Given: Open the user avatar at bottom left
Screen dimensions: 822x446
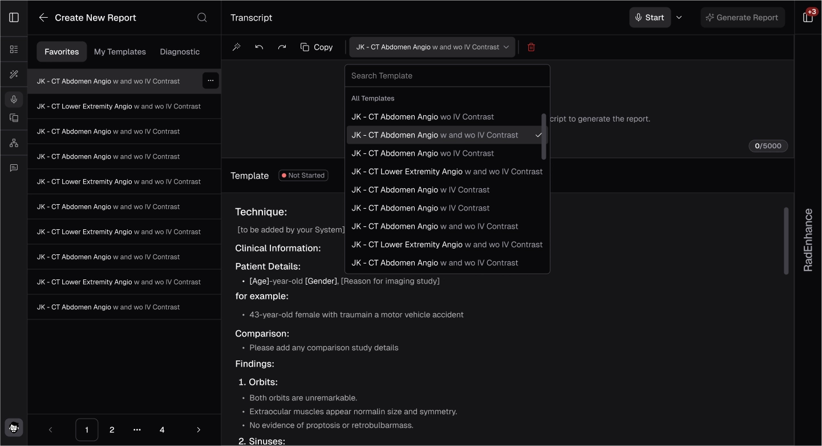Looking at the screenshot, I should tap(14, 428).
